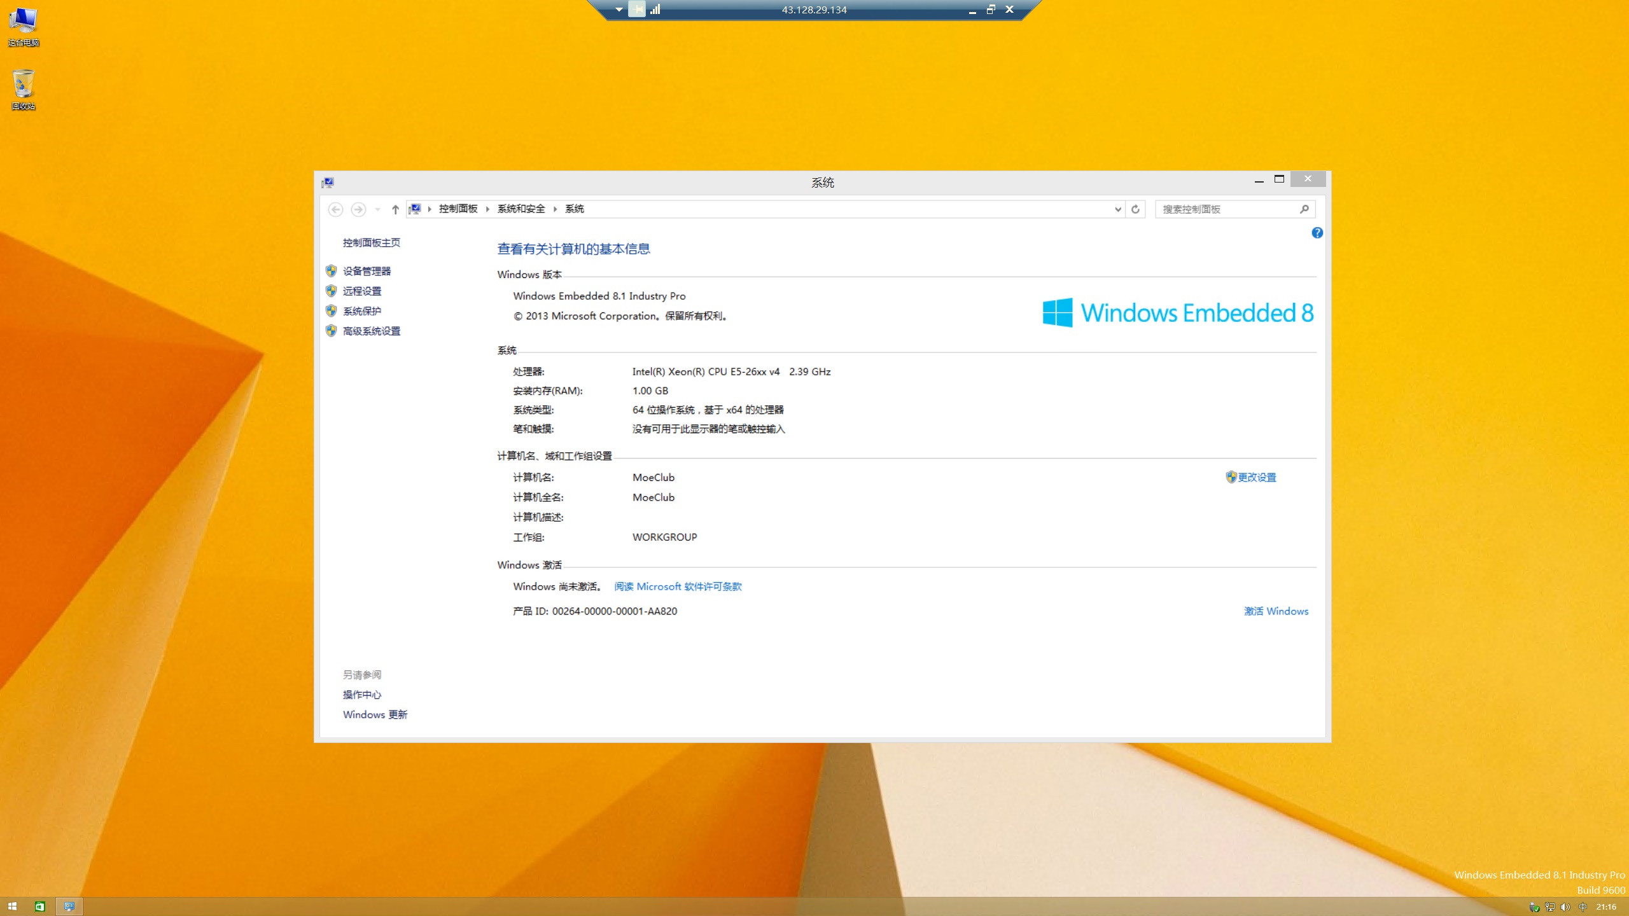The image size is (1629, 916).
Task: Open 操作中心 under 另请参阅
Action: [x=362, y=695]
